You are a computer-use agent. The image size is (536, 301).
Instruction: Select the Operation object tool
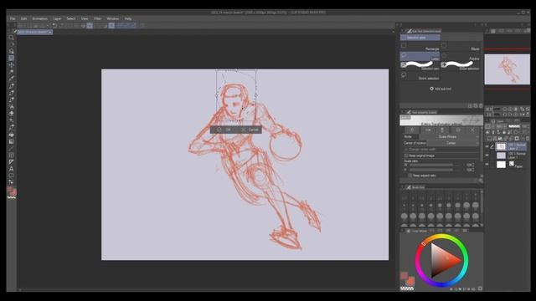tap(11, 51)
